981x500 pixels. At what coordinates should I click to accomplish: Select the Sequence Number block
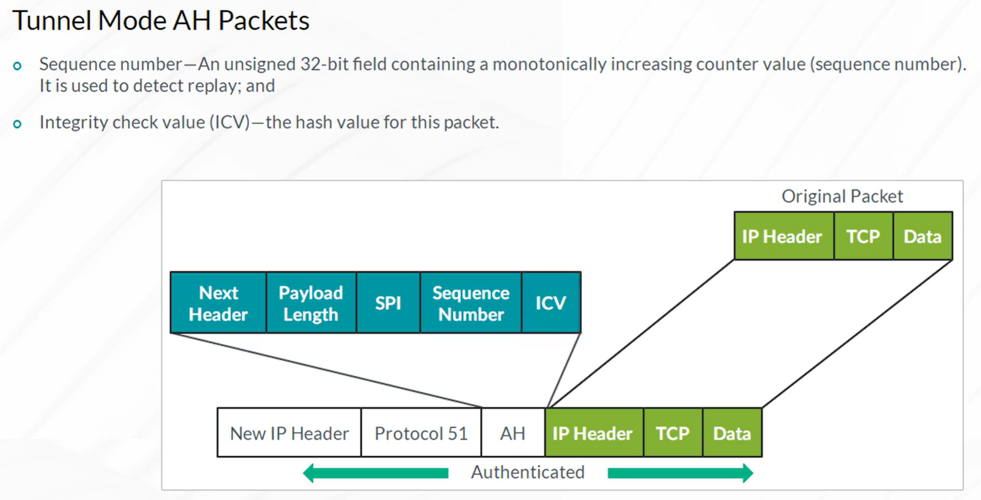pos(471,303)
